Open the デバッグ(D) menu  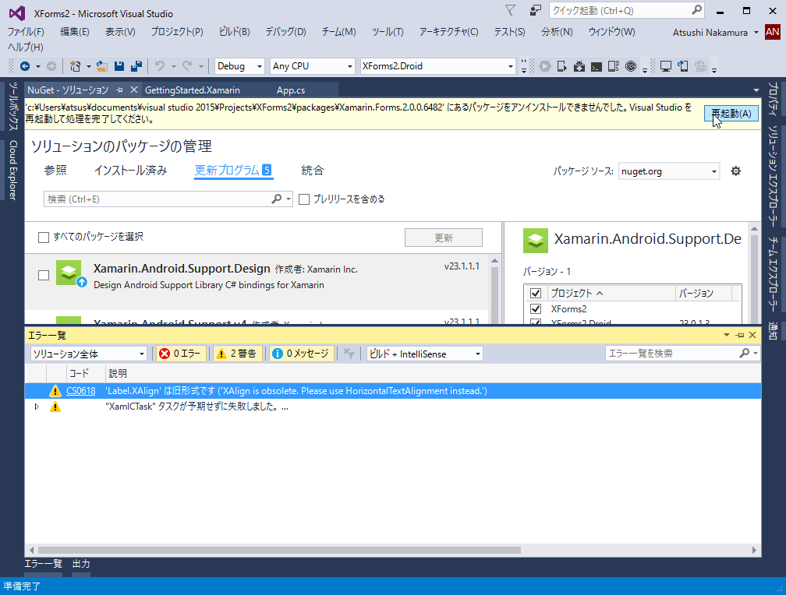(x=285, y=32)
